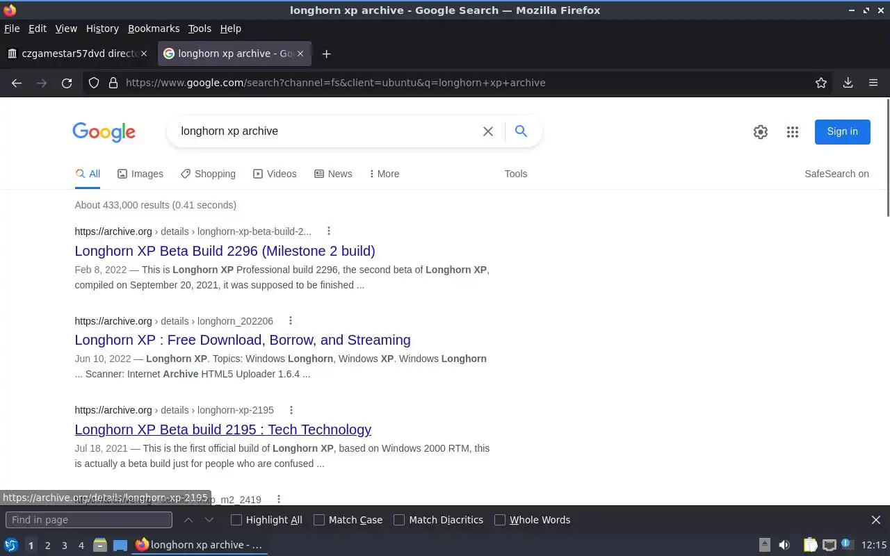Switch to workspace 4 in taskbar
890x556 pixels.
tap(81, 546)
